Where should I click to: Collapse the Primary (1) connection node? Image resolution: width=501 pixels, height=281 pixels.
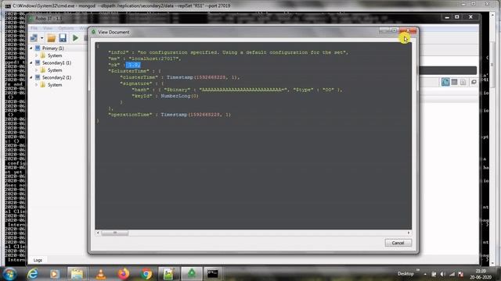click(31, 48)
